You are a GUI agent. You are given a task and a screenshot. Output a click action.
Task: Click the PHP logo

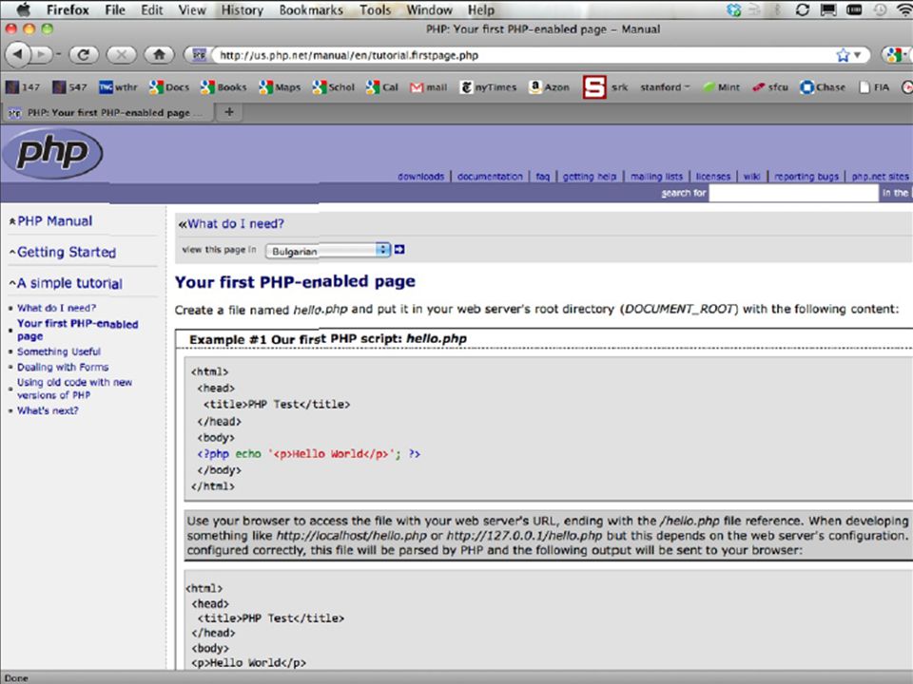coord(52,154)
